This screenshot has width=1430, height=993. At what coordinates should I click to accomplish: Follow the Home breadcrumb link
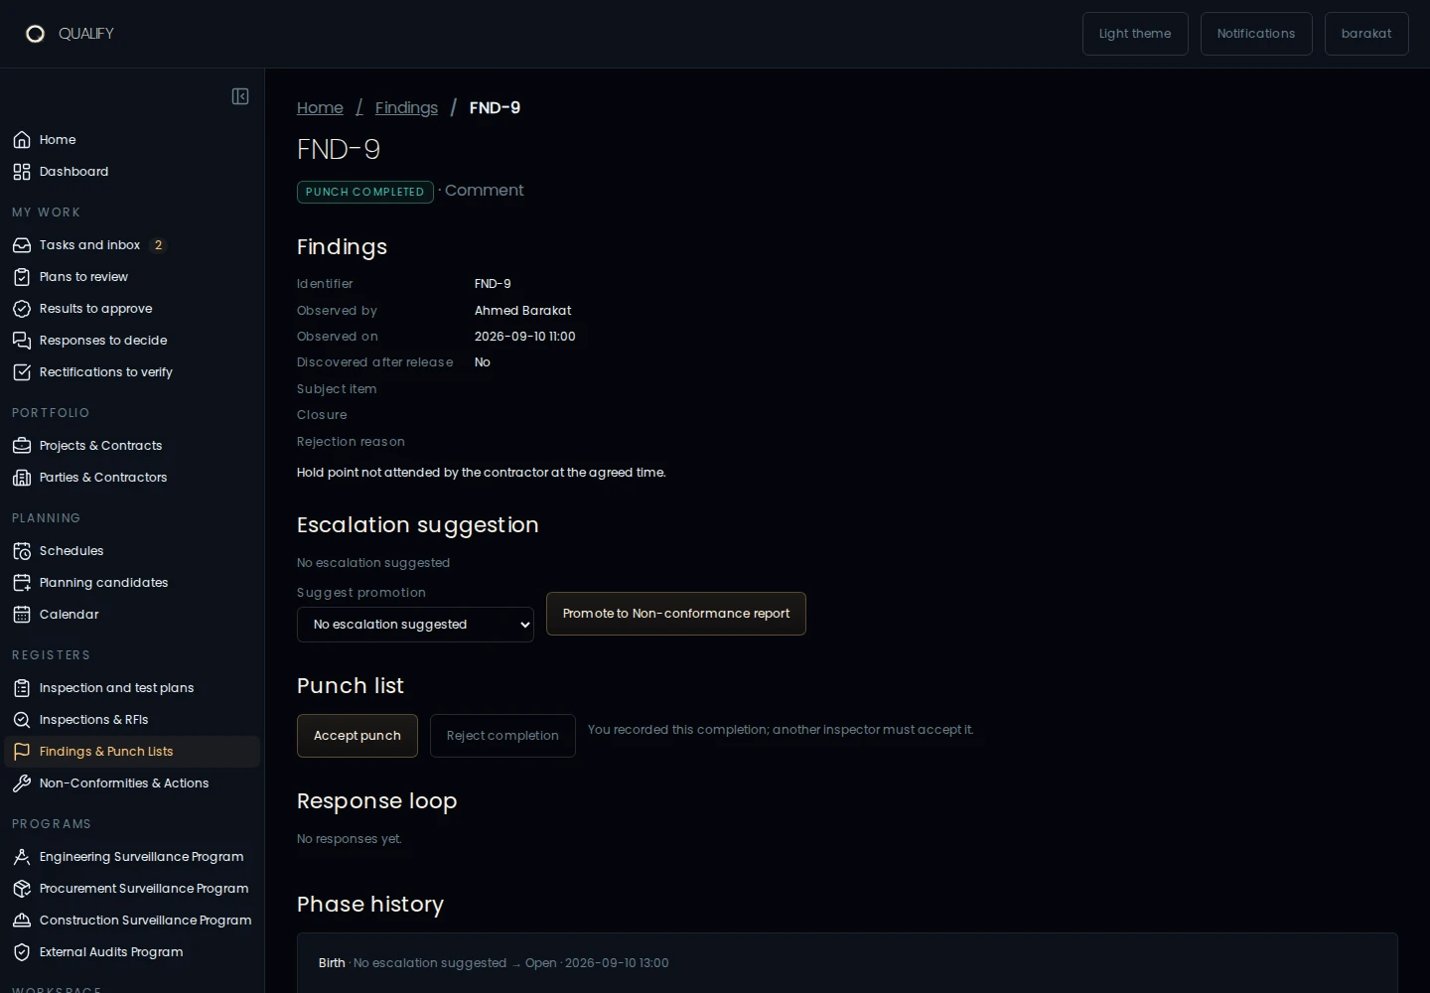320,107
